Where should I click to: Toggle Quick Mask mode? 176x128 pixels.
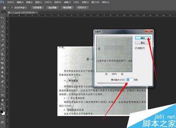2,117
